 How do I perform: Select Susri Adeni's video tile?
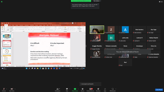click(97, 30)
